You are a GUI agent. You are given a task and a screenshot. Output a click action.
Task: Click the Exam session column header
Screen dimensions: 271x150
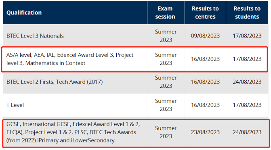coord(166,12)
